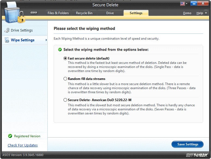The height and width of the screenshot is (159, 211).
Task: Click the aso logo text
Action: click(34, 12)
